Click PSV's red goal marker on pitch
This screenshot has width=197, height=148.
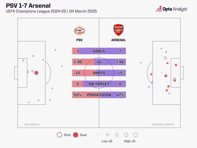click(x=36, y=73)
